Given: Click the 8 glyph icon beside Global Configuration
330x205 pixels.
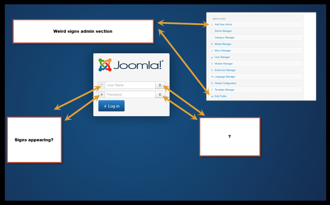Looking at the screenshot, I should click(212, 83).
